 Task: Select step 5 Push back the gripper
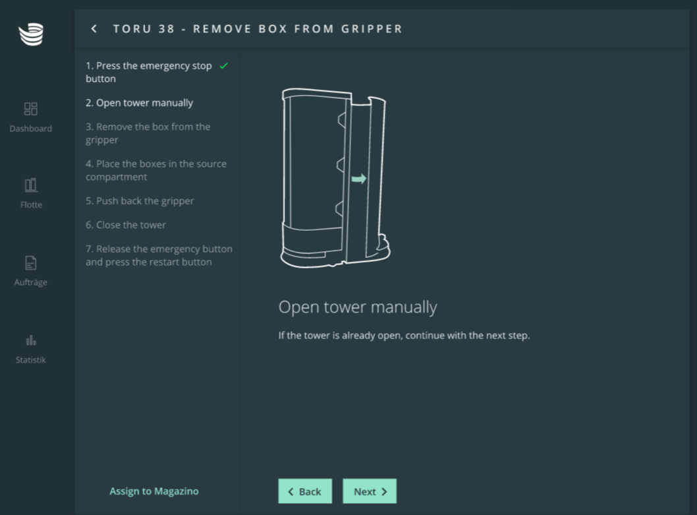tap(140, 201)
